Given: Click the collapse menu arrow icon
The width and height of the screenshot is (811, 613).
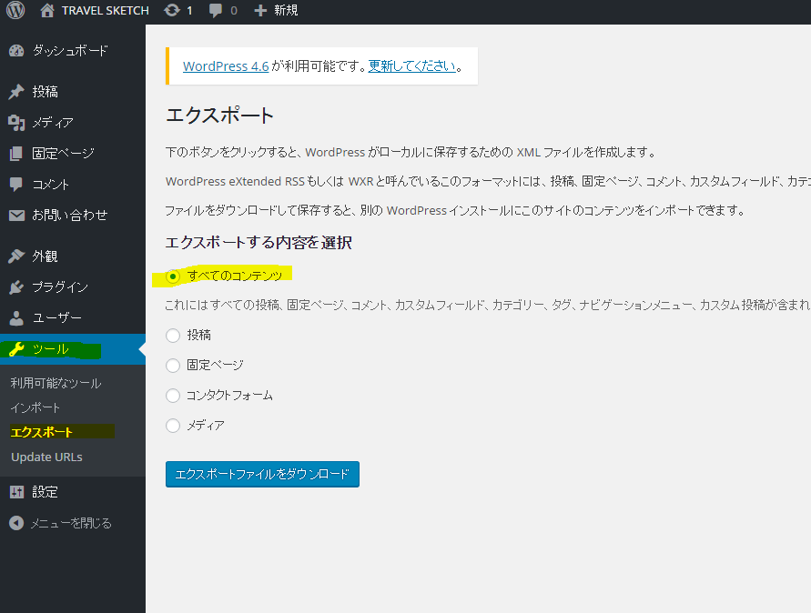Looking at the screenshot, I should click(x=16, y=523).
